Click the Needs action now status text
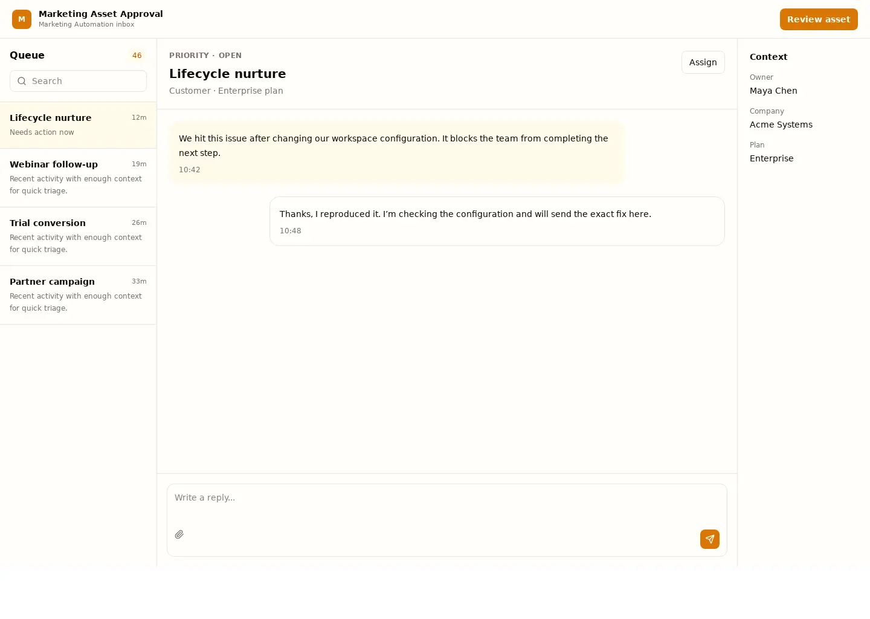 pyautogui.click(x=42, y=132)
